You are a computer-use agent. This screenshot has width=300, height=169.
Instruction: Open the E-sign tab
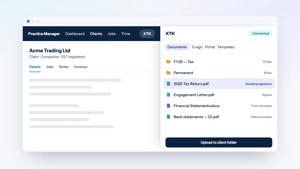pos(197,47)
